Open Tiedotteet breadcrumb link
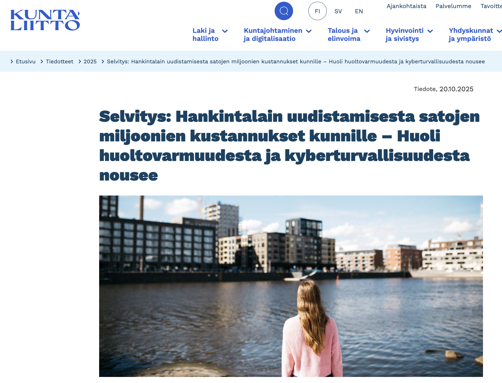The height and width of the screenshot is (383, 502). point(59,61)
